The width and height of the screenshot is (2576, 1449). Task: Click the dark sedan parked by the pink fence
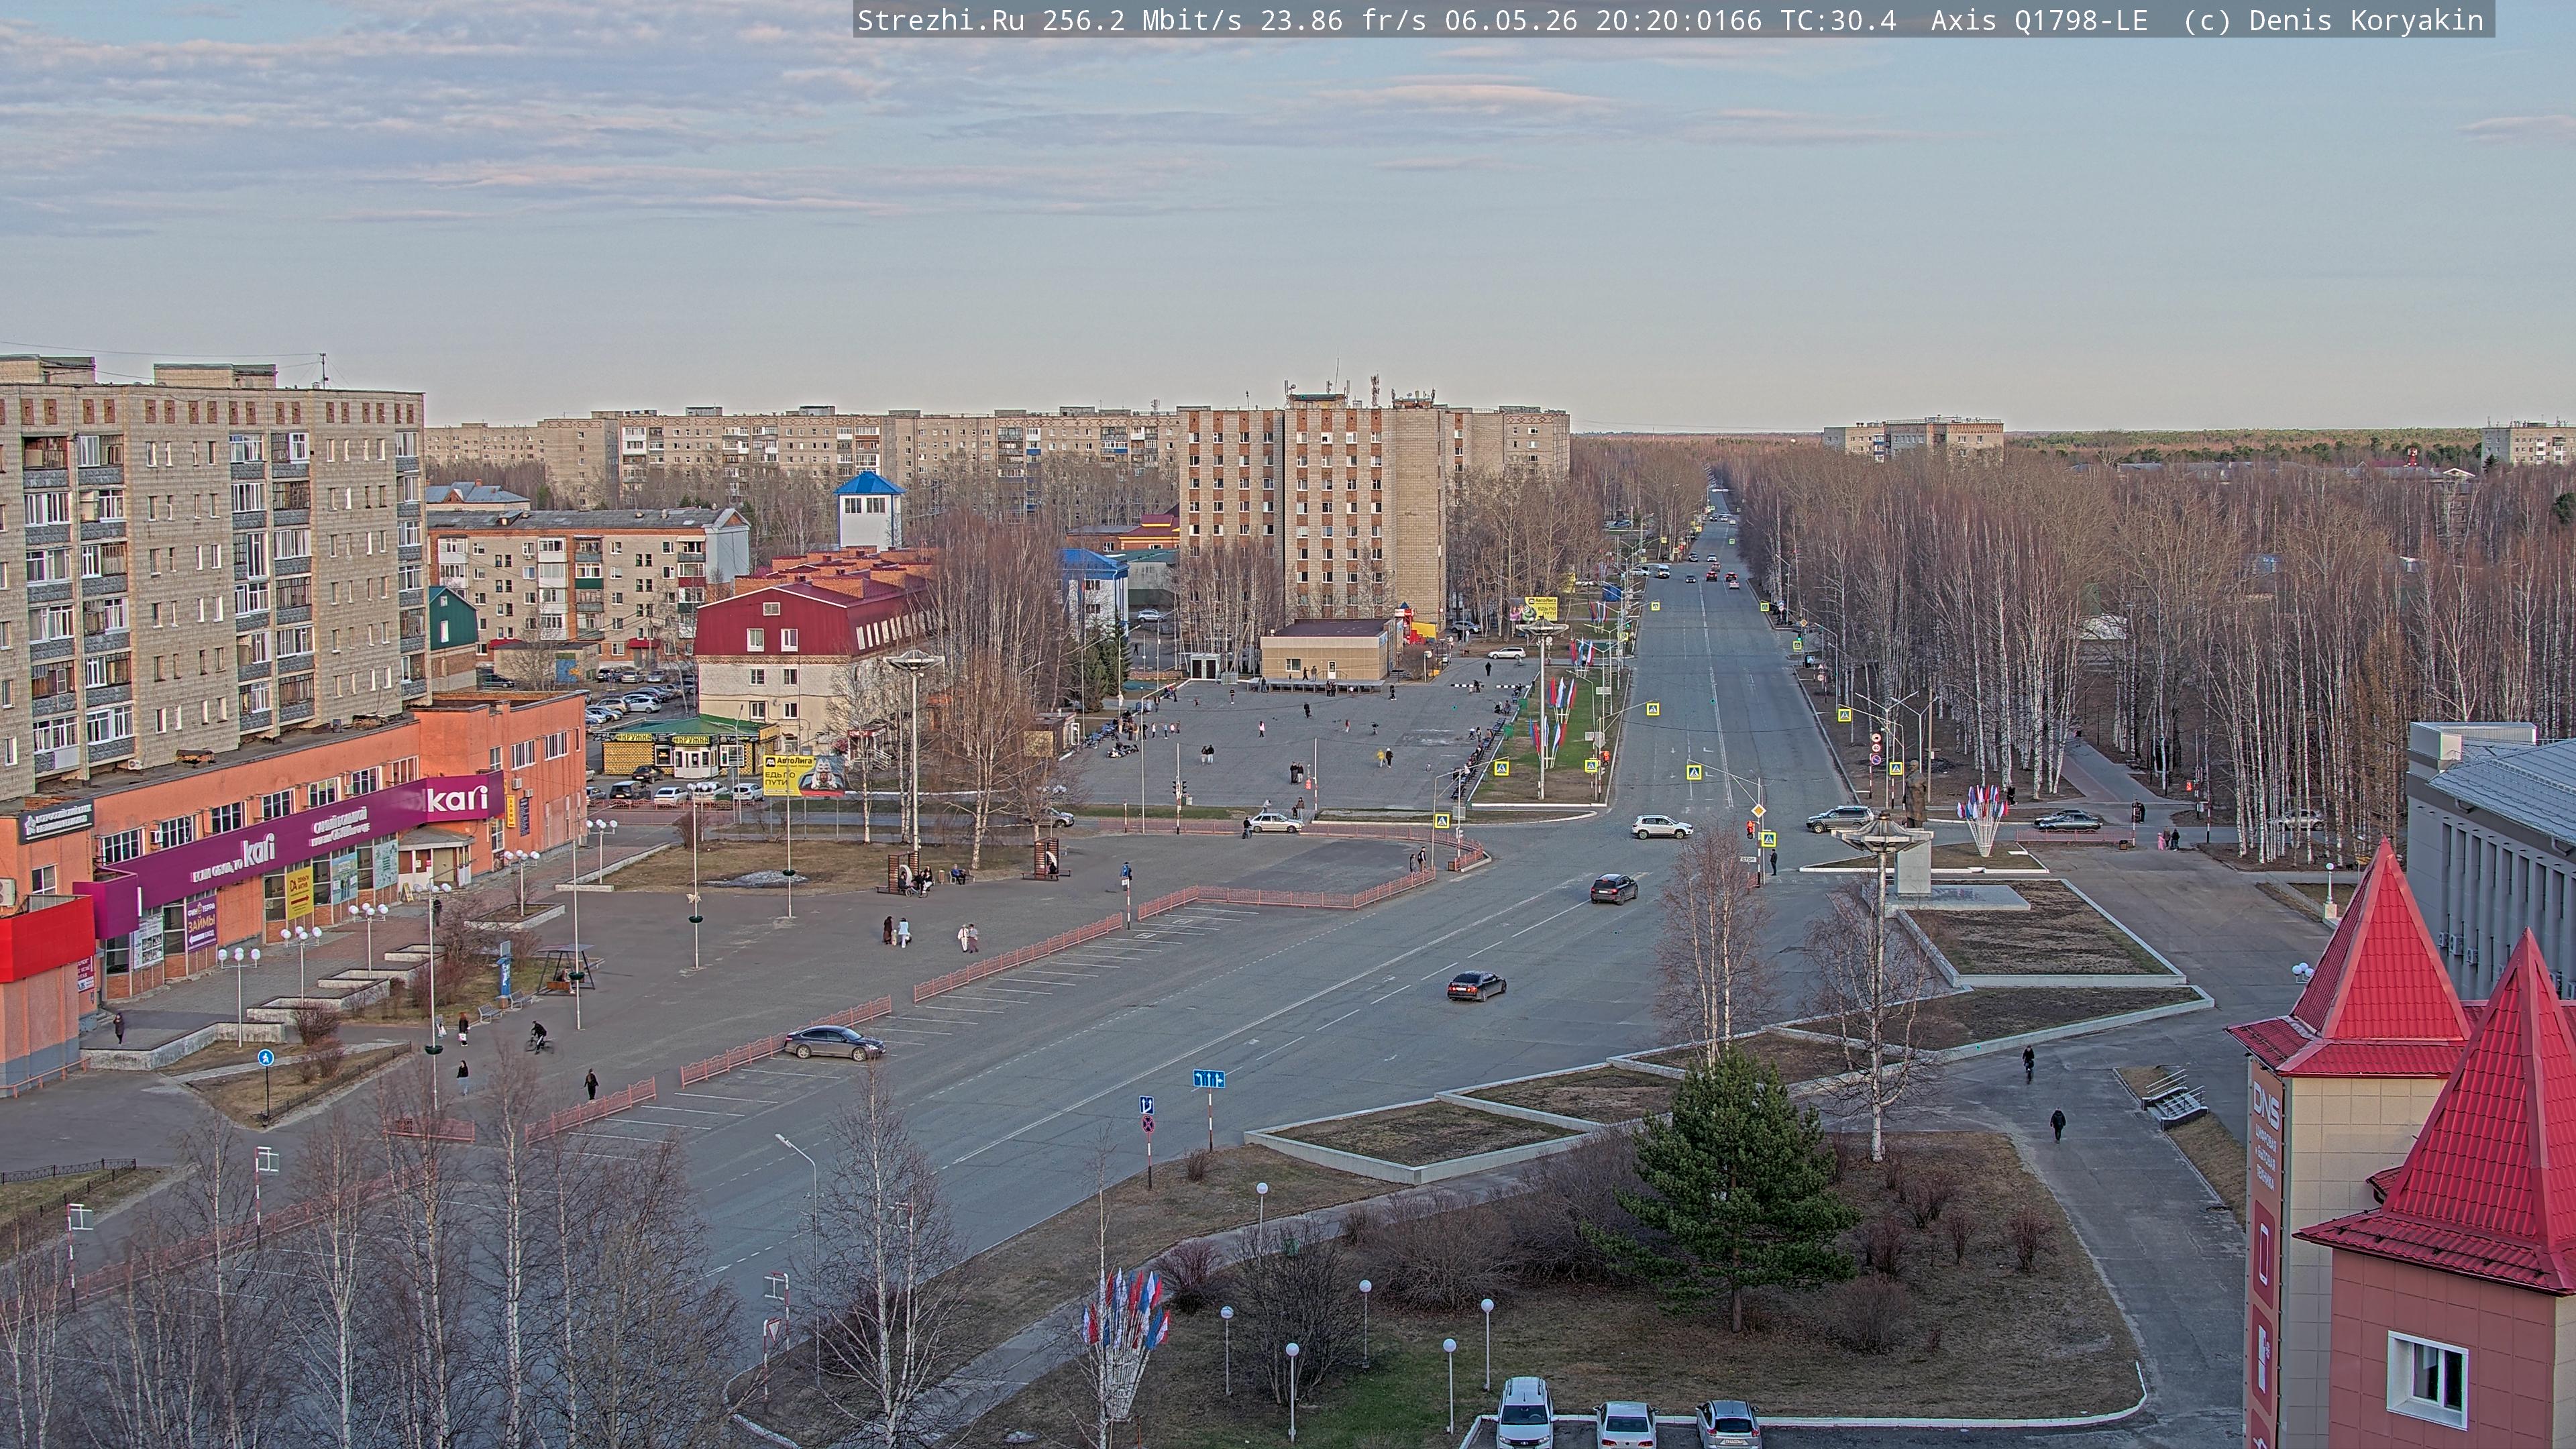click(x=834, y=1043)
